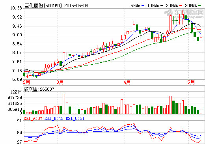Click the 30PMA legend label
This screenshot has width=205, height=144.
(191, 6)
